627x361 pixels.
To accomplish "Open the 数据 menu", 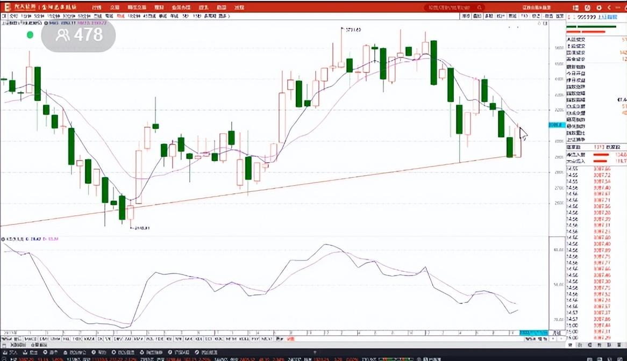I will coord(221,8).
